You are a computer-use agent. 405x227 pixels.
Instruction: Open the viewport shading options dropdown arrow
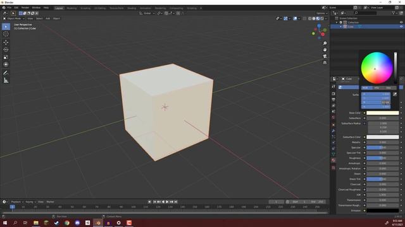click(326, 18)
